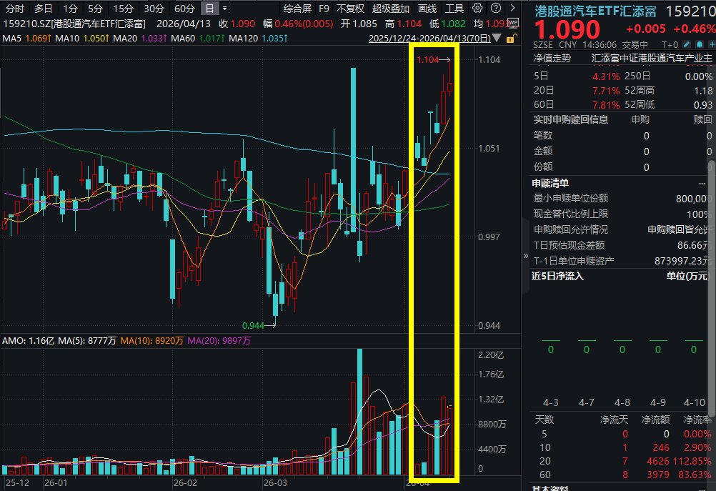Viewport: 716px width, 491px height.
Task: Switch to the 分时 intraday tab
Action: (14, 9)
